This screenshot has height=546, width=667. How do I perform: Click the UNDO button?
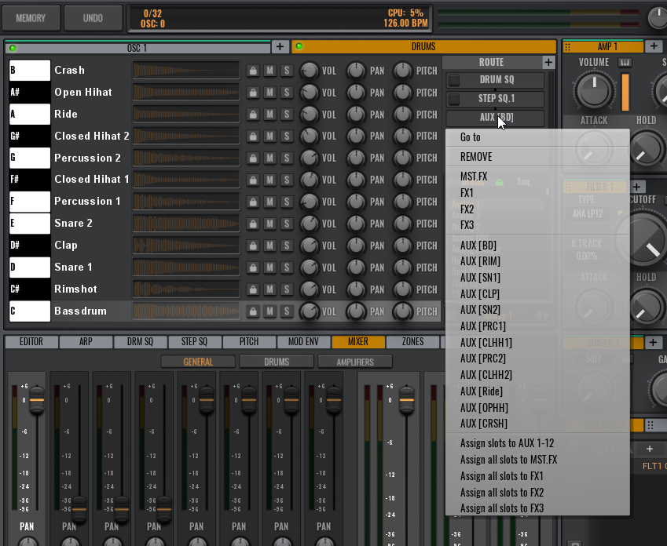point(93,18)
